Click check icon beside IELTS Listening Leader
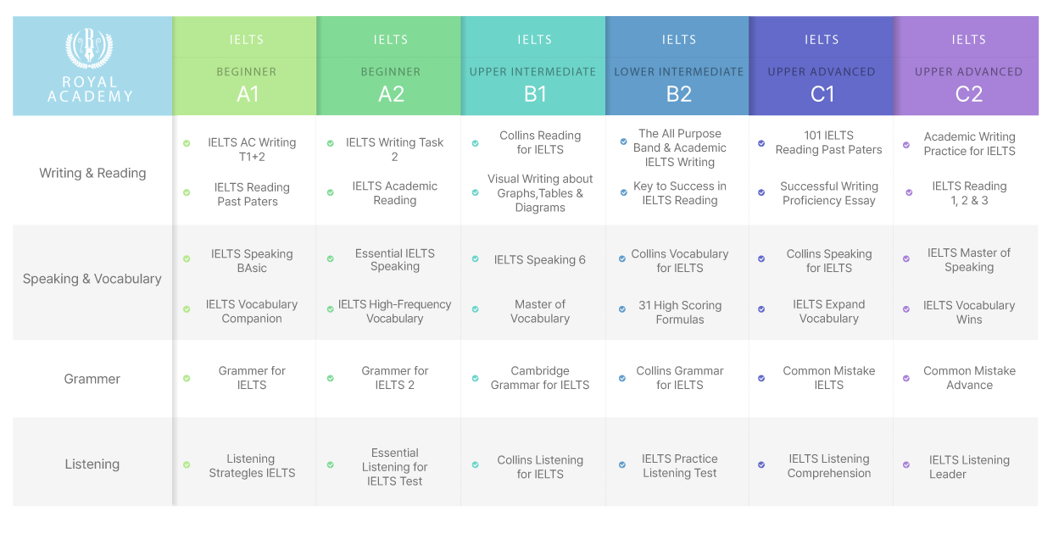 [x=906, y=464]
